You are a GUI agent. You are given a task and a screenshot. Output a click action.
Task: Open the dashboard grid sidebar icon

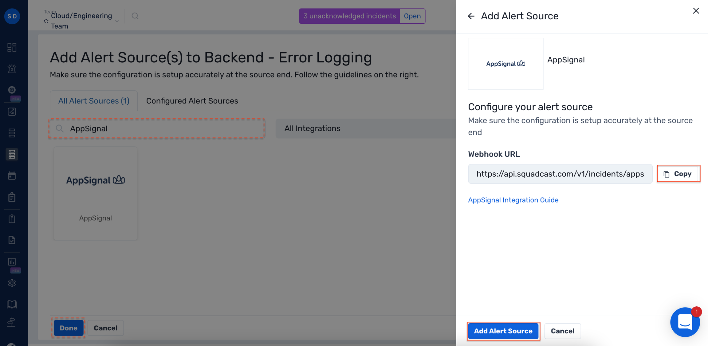pos(12,47)
